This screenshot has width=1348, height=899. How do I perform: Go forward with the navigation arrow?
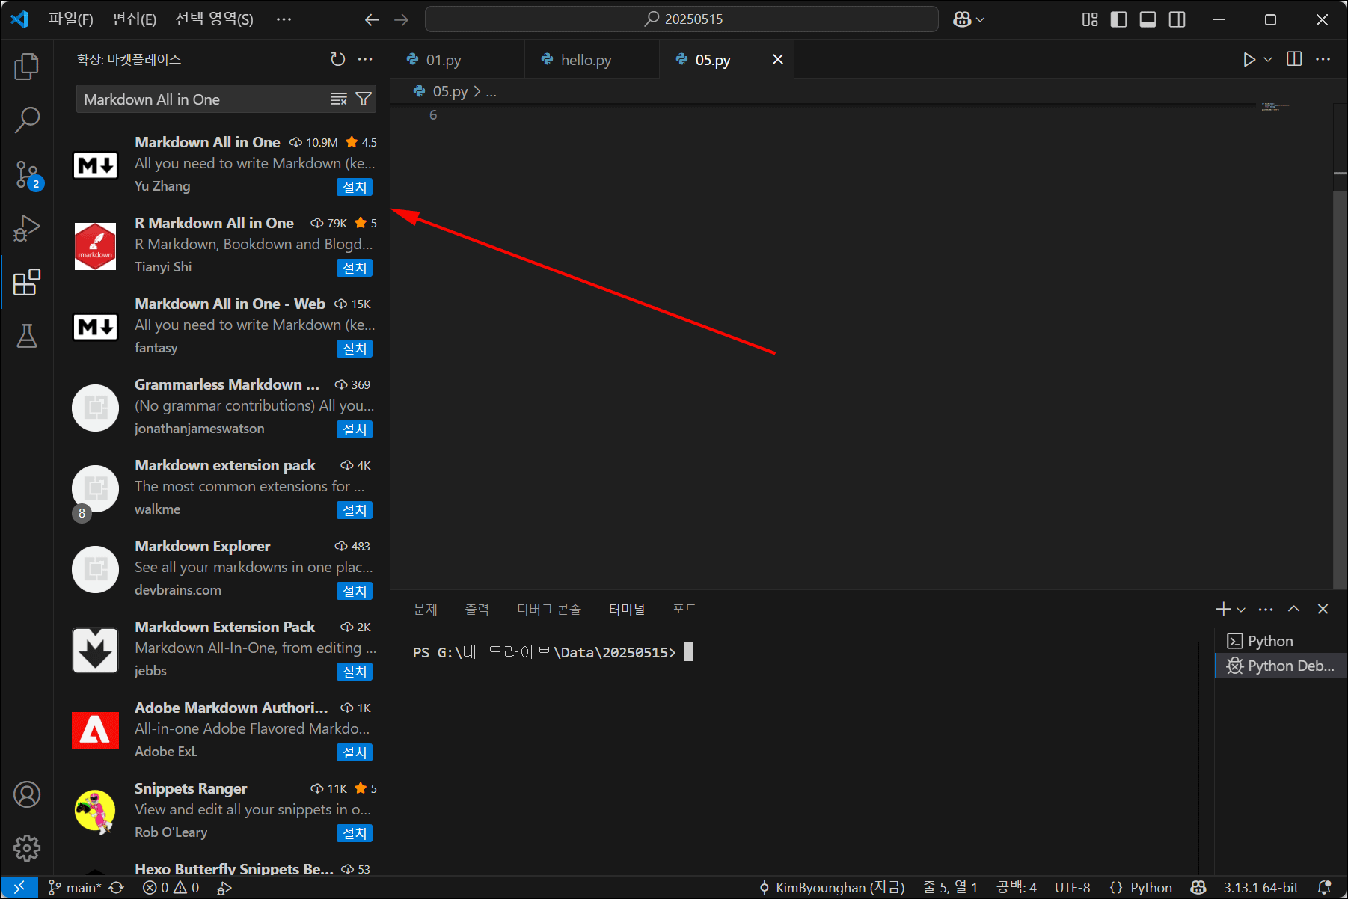[x=402, y=19]
